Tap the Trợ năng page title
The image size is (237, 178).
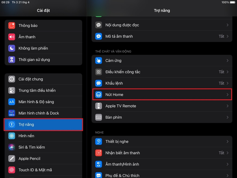(162, 10)
